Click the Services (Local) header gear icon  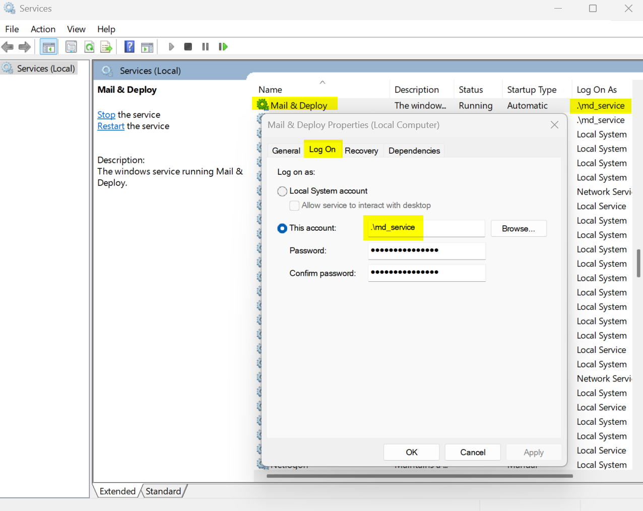[107, 71]
